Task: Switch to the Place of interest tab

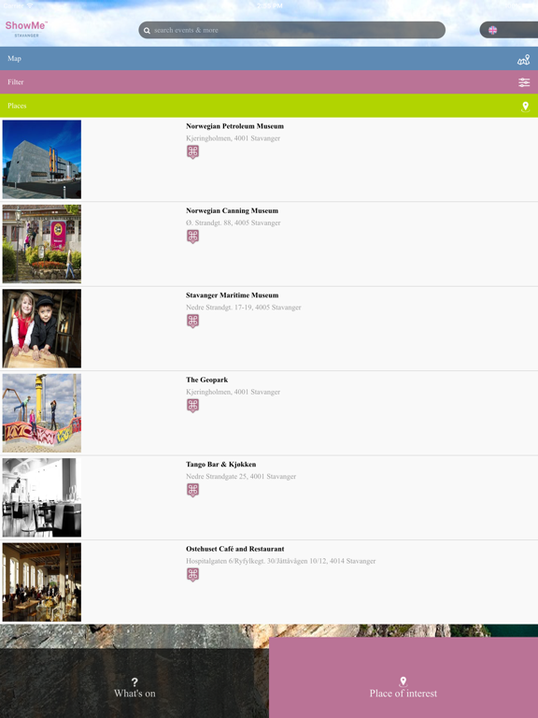Action: 403,678
